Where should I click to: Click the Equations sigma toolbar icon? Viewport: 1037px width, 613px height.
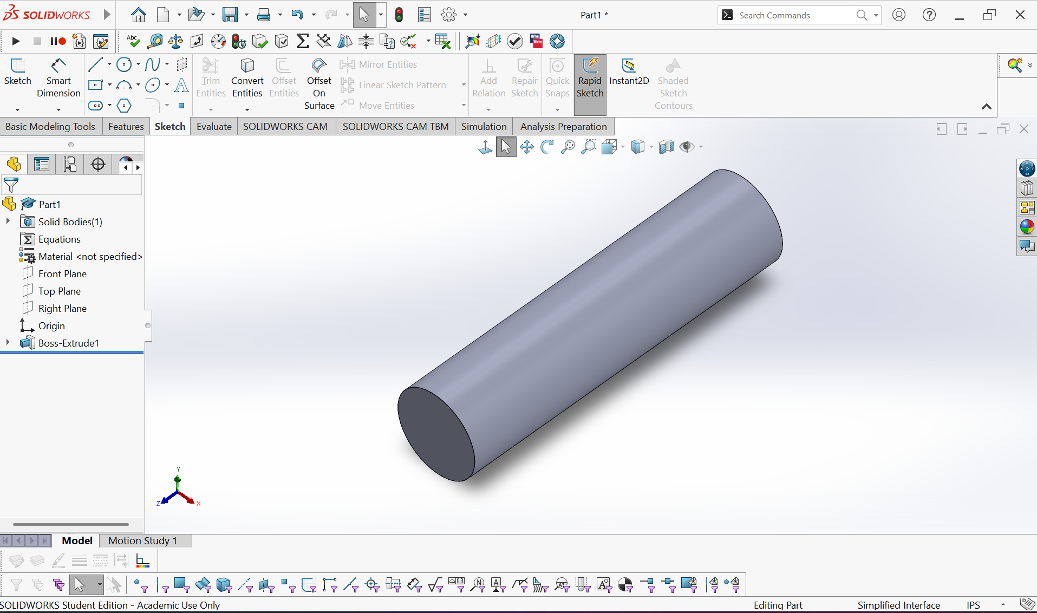point(303,41)
